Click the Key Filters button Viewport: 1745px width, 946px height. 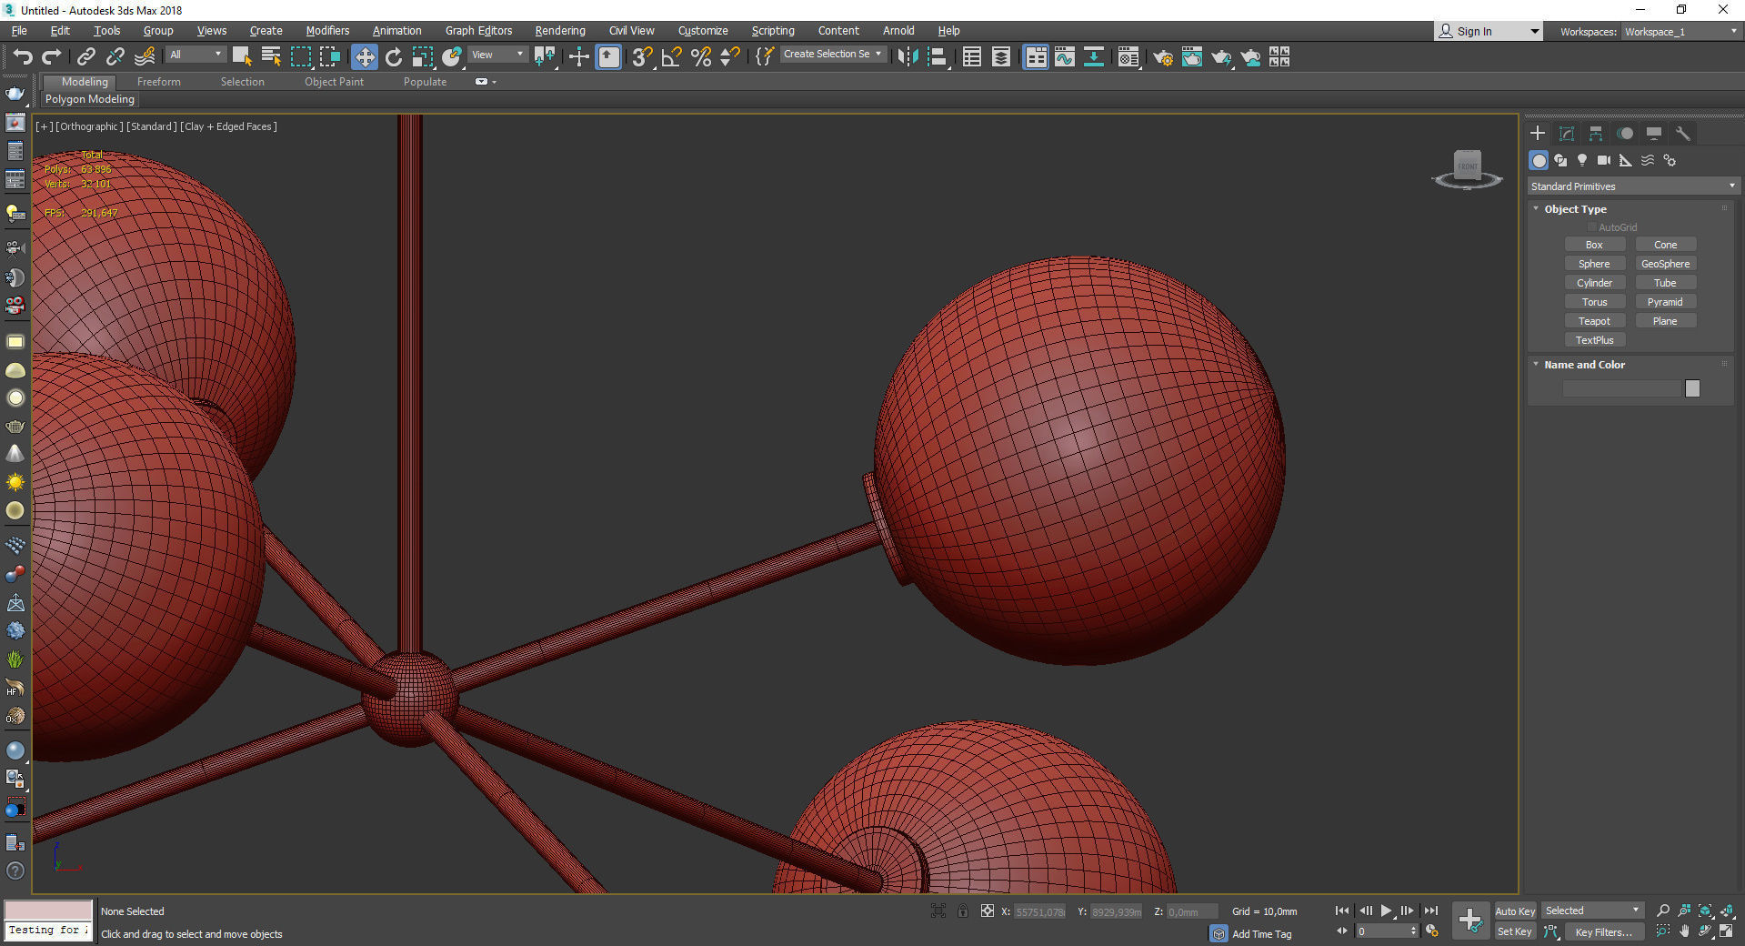tap(1604, 932)
